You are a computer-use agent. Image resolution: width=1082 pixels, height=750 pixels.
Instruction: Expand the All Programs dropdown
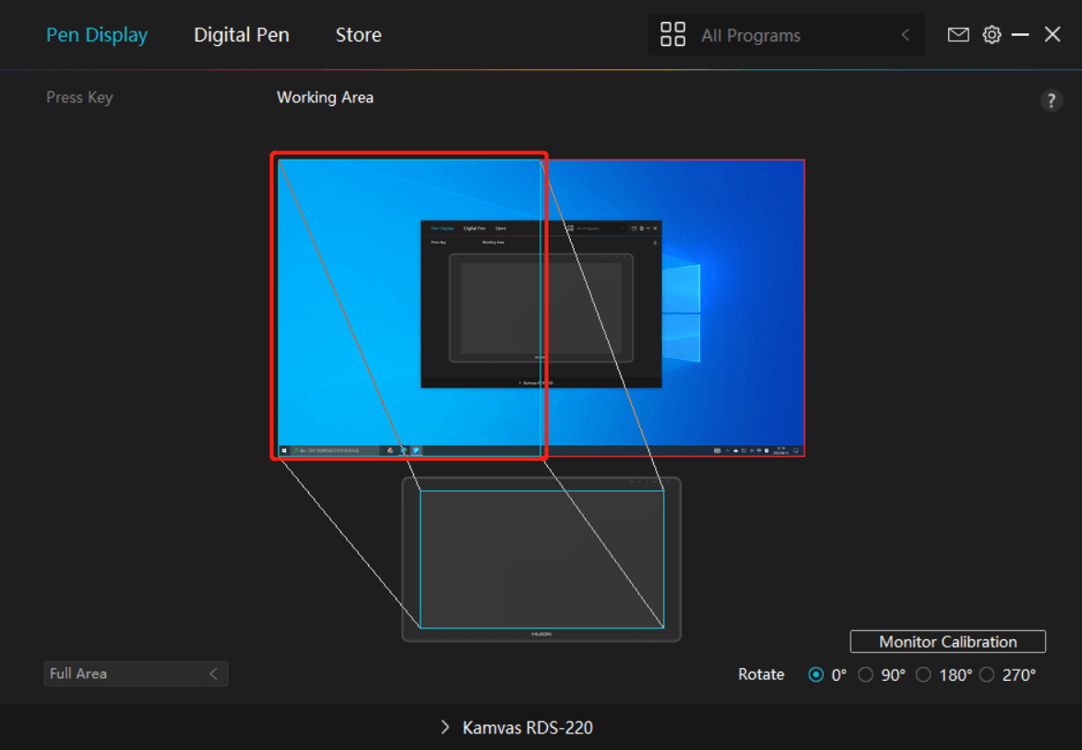(787, 34)
